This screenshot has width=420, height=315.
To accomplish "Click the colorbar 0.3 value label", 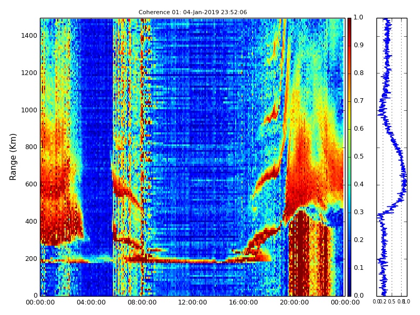I will pos(359,213).
